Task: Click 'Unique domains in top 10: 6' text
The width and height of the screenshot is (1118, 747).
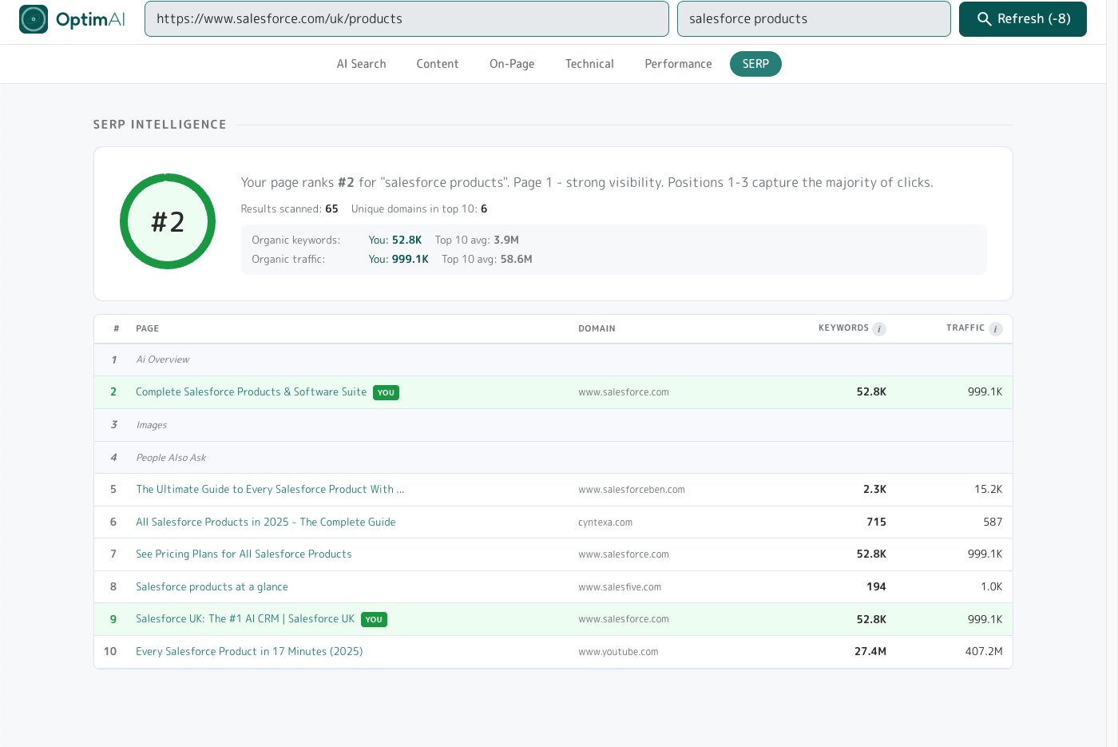Action: click(419, 209)
